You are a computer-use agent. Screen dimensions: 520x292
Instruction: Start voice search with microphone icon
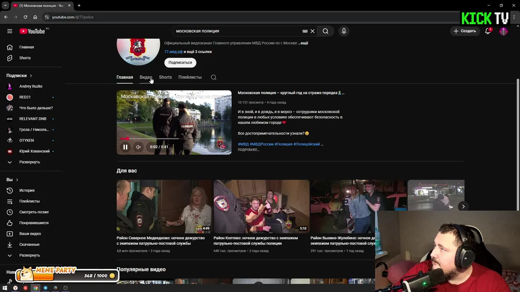click(344, 31)
